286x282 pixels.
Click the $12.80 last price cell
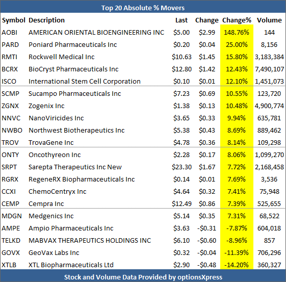pyautogui.click(x=181, y=69)
